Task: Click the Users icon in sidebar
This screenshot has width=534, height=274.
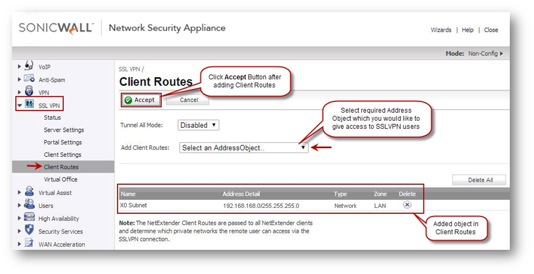Action: coord(29,205)
